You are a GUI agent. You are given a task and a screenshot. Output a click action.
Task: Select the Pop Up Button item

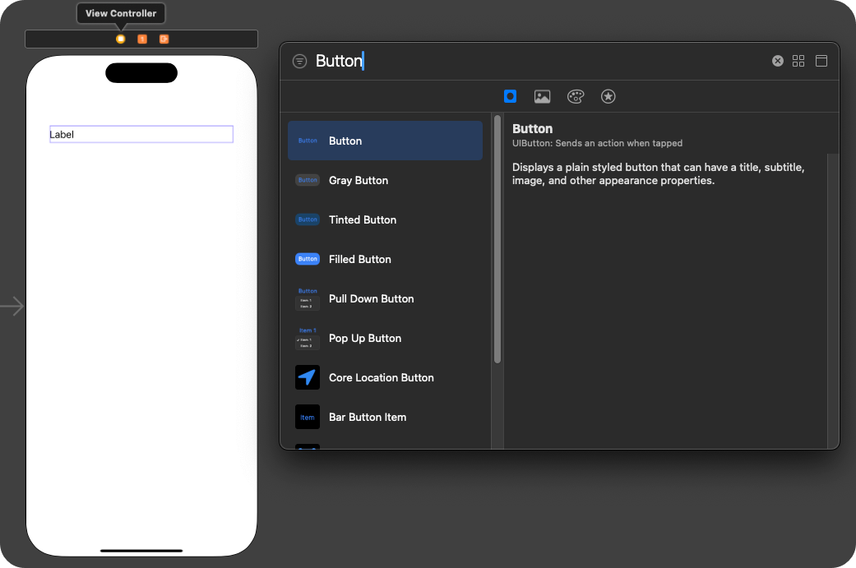[385, 339]
